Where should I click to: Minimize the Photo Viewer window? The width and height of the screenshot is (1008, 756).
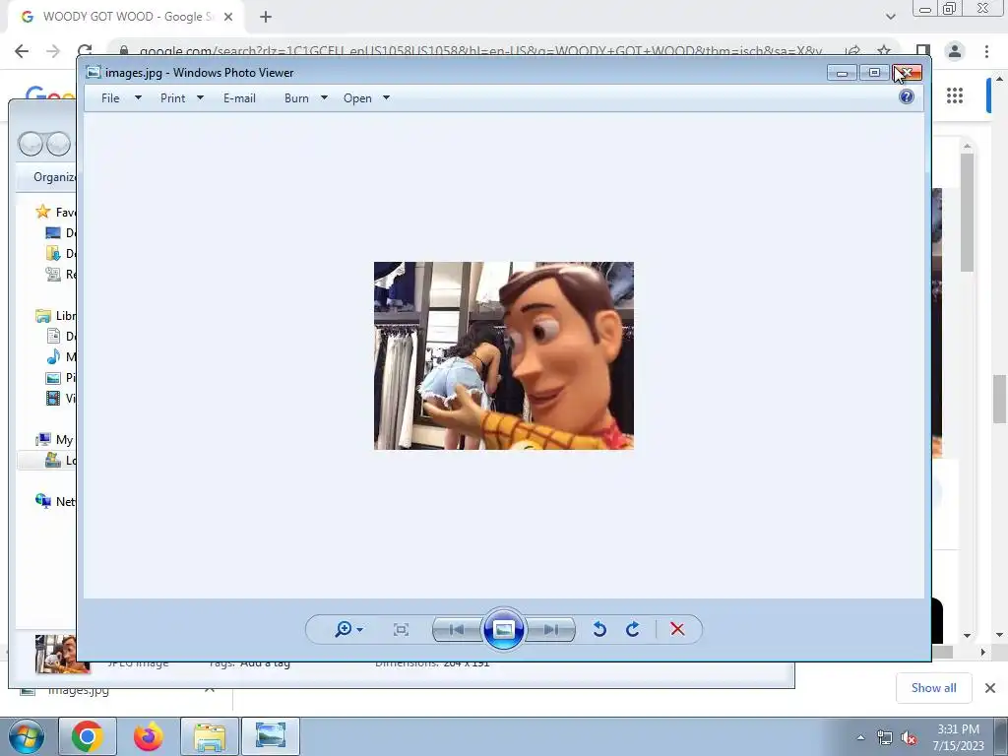pos(843,73)
